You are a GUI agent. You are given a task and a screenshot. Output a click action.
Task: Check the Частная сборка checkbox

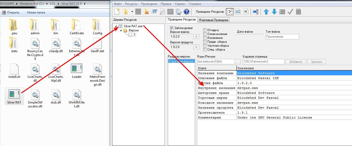(205, 46)
